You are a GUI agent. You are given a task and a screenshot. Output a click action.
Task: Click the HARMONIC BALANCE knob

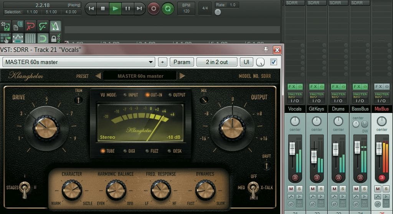pos(116,190)
